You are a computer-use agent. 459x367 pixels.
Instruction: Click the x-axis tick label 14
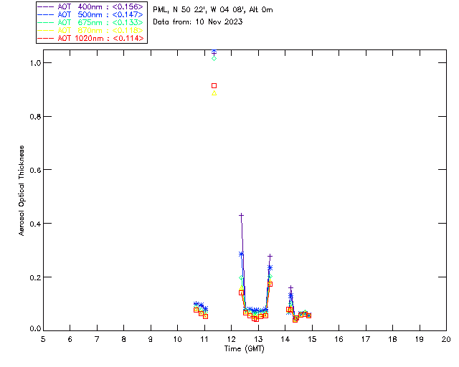(285, 339)
